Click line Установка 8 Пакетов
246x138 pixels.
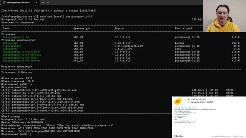[x=17, y=72]
